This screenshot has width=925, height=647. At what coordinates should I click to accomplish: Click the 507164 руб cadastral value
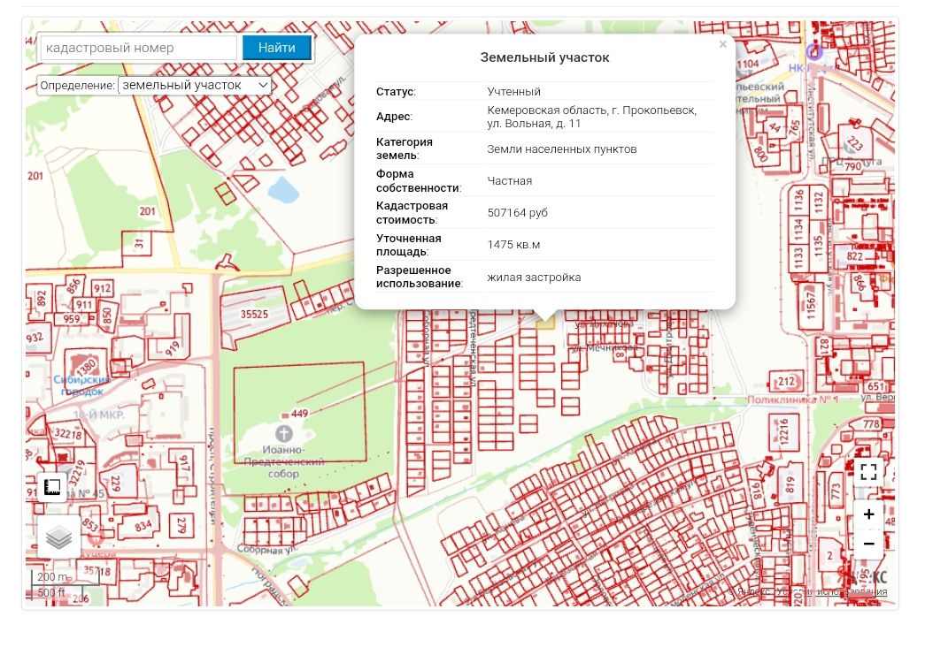pyautogui.click(x=517, y=213)
